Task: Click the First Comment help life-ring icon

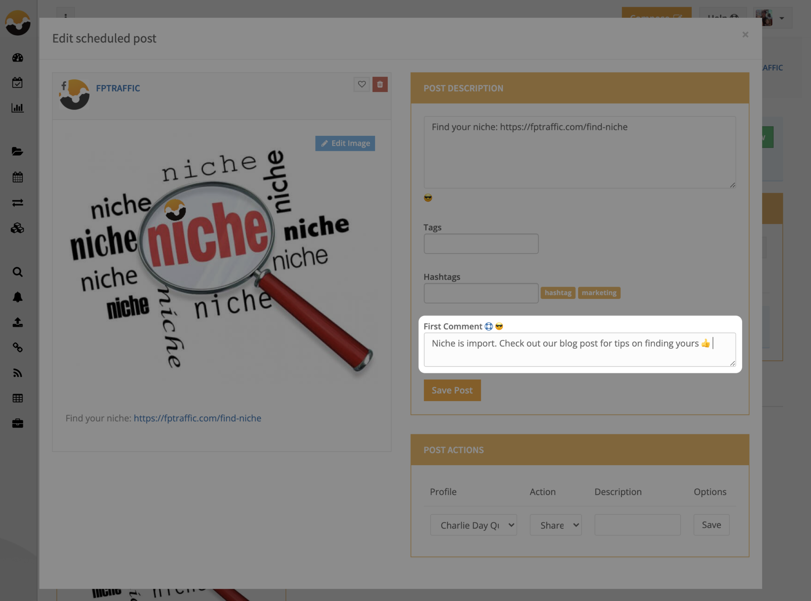Action: click(489, 326)
